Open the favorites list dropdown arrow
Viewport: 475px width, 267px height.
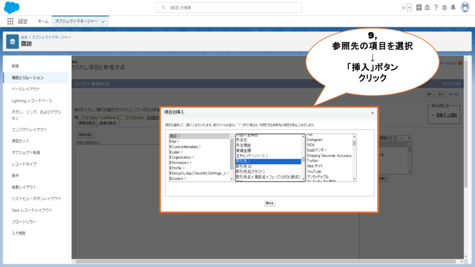coord(409,7)
